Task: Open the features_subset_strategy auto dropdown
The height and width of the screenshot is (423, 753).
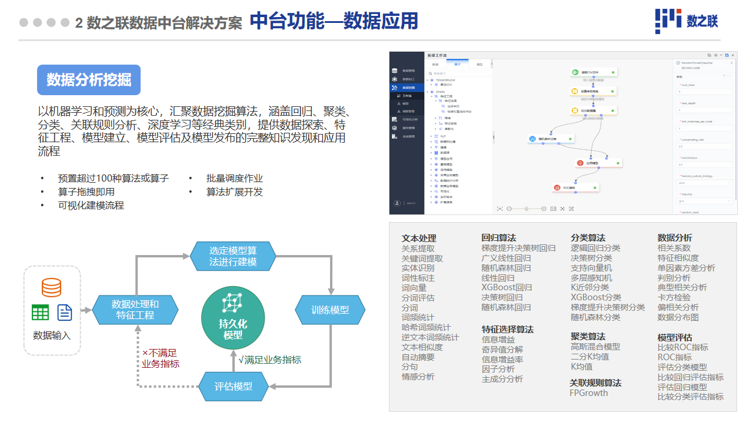Action: (x=705, y=183)
